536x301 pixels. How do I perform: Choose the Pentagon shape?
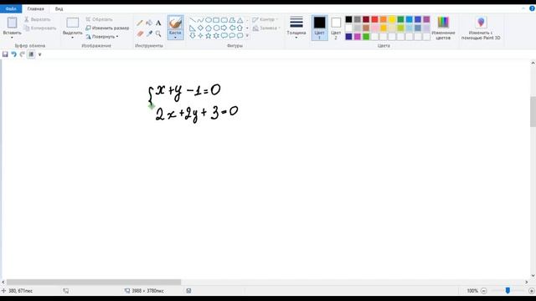pos(209,28)
